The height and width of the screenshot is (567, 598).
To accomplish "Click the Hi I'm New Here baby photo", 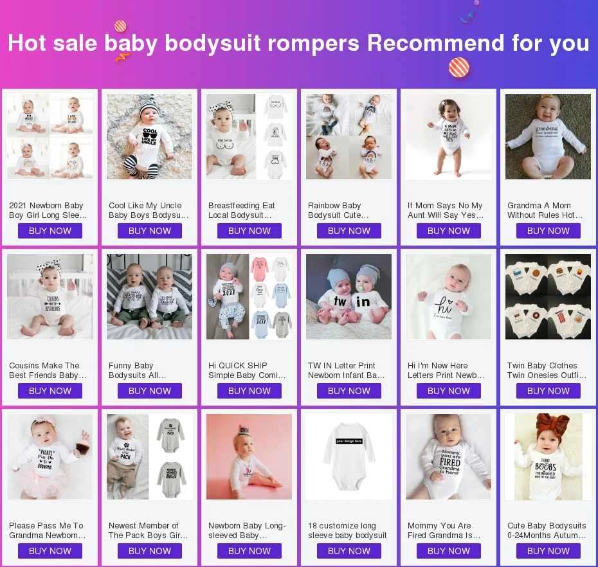I will tap(449, 296).
